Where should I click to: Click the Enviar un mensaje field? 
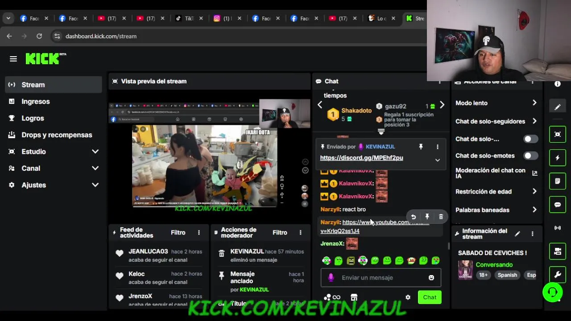click(x=381, y=278)
